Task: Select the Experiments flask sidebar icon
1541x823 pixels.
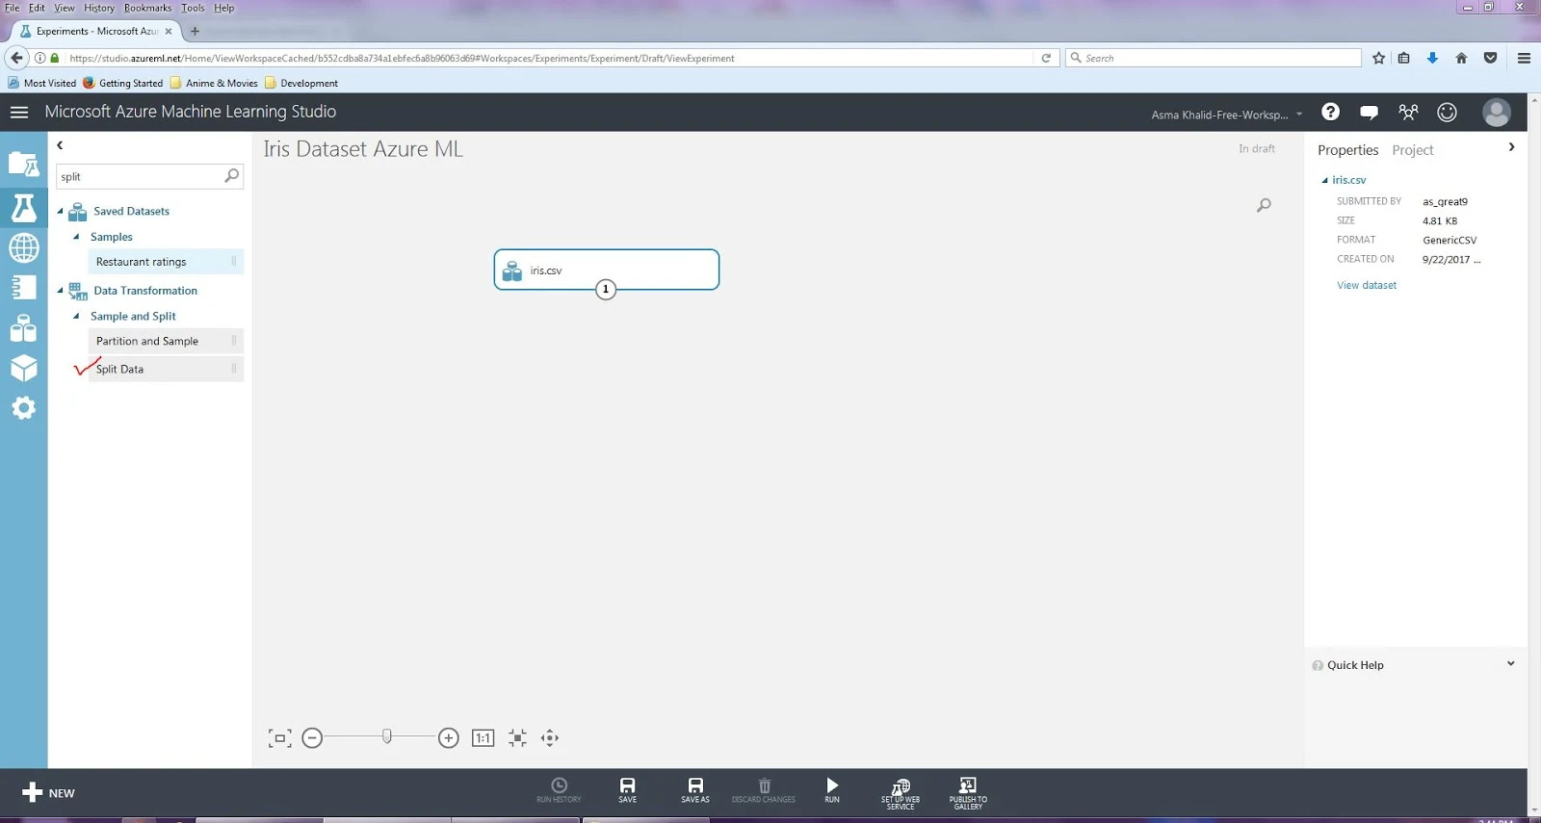Action: pos(23,208)
